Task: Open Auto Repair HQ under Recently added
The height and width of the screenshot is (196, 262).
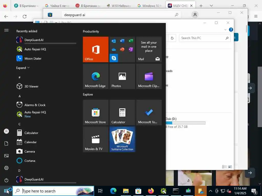Action: [46, 49]
